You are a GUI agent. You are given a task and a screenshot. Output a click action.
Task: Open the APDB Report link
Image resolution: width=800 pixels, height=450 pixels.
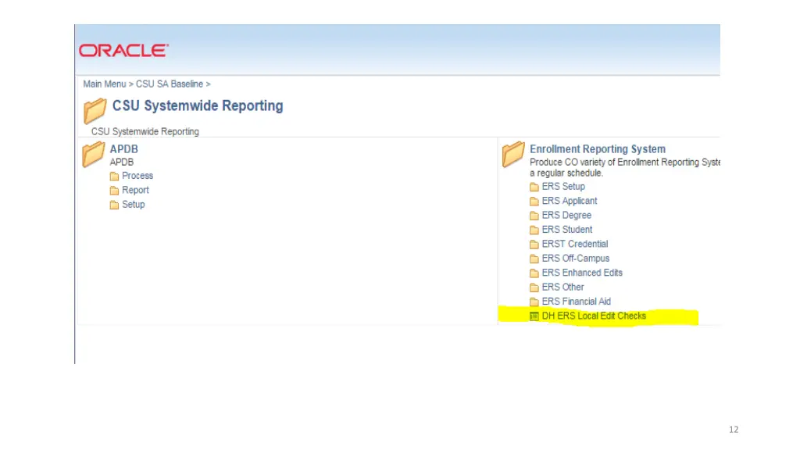pyautogui.click(x=135, y=190)
